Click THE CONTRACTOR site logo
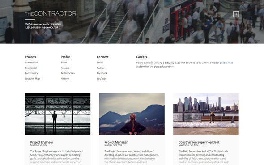 51,13
